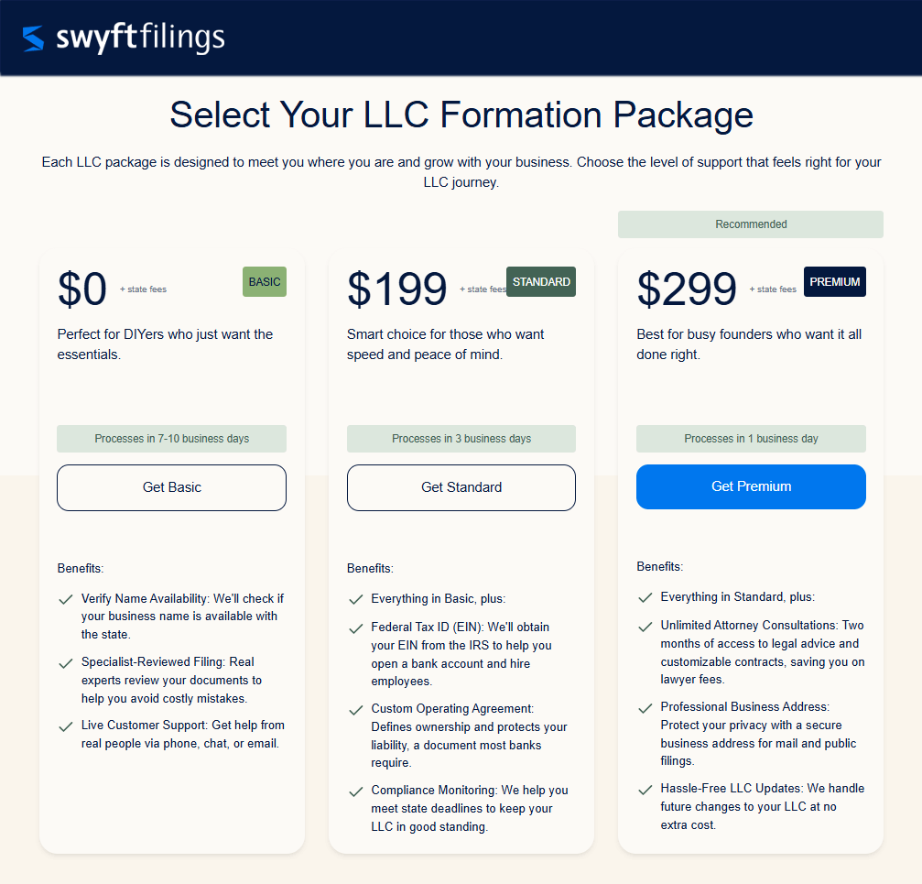Click the checkmark beside Live Customer Support
The image size is (922, 884).
65,726
